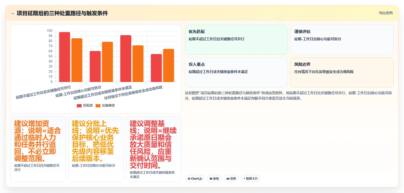Open the 谨慎评估 matrix card
404x193 pixels.
(342, 40)
